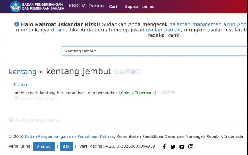Open KBBI VI Daring home
This screenshot has width=248, height=155.
tap(86, 6)
